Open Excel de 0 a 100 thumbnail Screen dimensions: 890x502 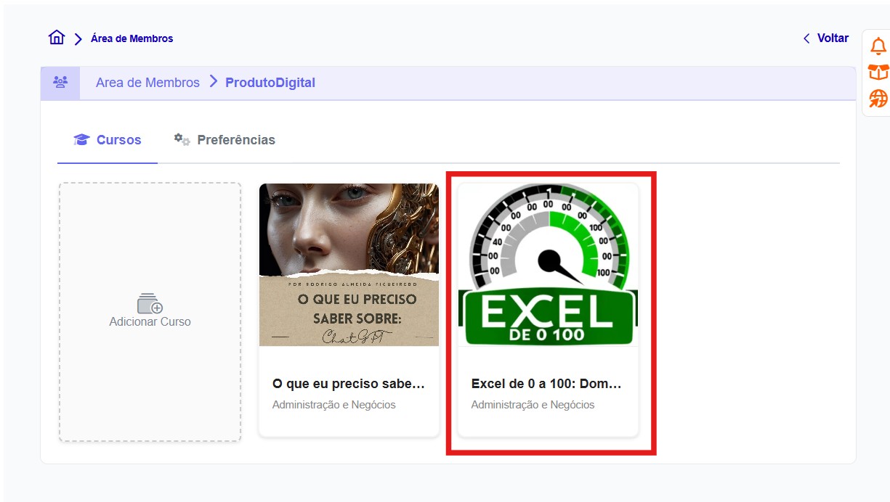pyautogui.click(x=548, y=265)
